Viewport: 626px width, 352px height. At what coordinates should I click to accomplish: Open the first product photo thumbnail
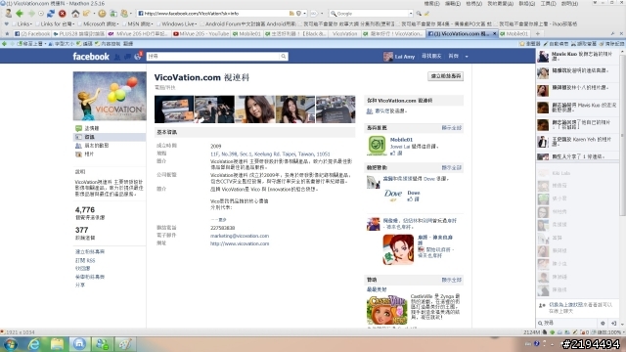point(174,109)
